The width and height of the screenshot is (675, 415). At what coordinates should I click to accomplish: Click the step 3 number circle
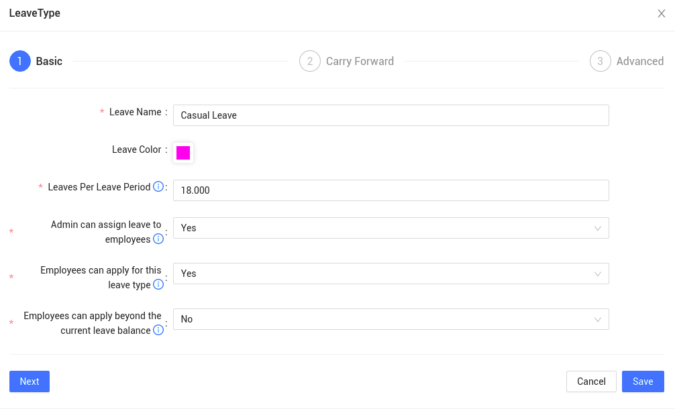point(601,61)
